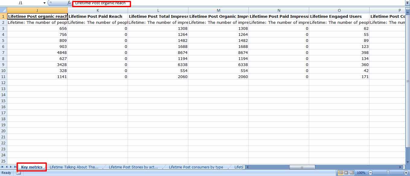This screenshot has width=410, height=176.
Task: Click the previous sheet navigation arrow
Action: [6, 167]
